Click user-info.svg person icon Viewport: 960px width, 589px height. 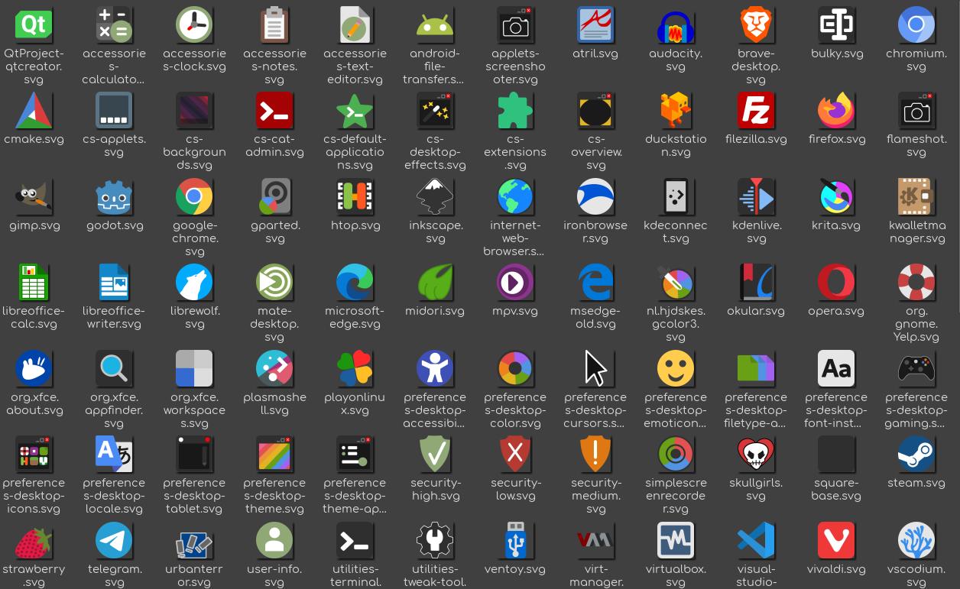tap(274, 541)
